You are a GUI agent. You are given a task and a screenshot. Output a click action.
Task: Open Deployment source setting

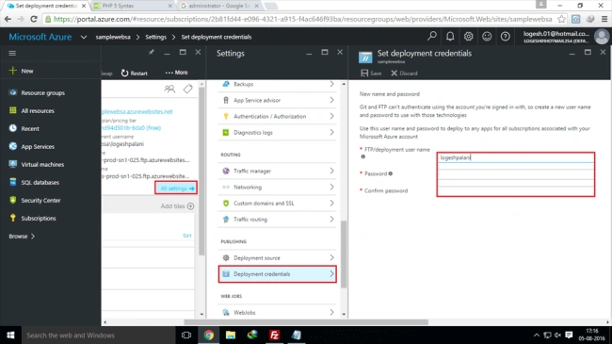pyautogui.click(x=278, y=257)
